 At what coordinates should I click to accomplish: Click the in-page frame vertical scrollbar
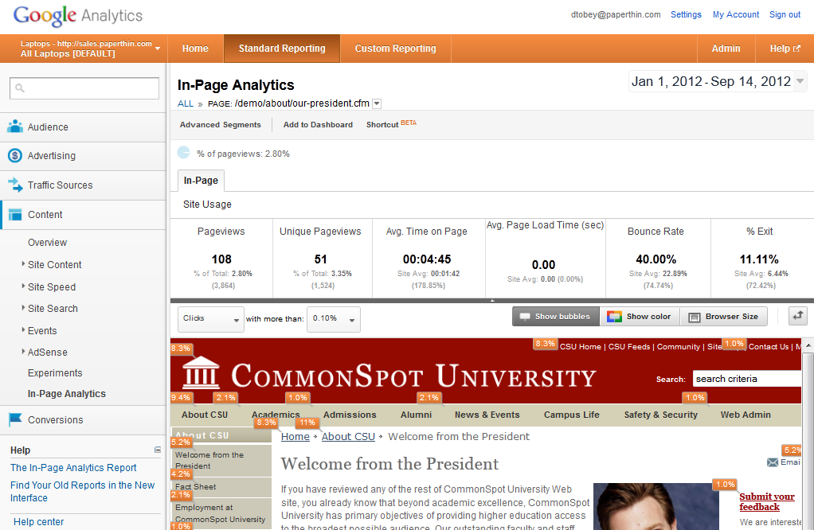coord(808,441)
